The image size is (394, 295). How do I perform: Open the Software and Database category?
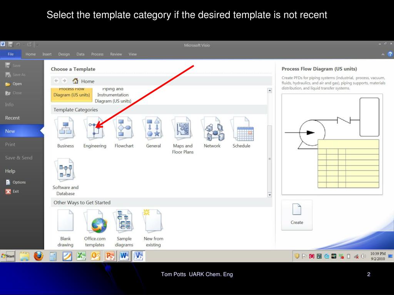[65, 177]
